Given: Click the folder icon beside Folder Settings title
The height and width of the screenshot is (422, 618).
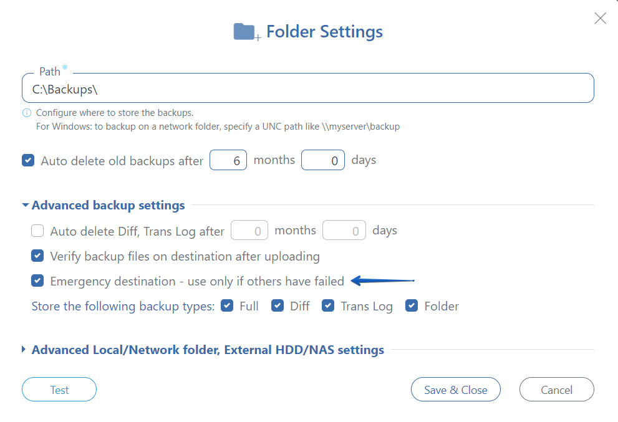Looking at the screenshot, I should coord(247,32).
